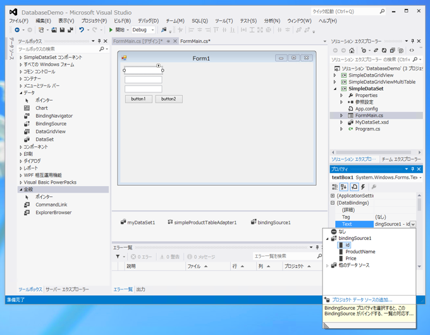This screenshot has height=335, width=430.
Task: Click the bindingSource1 component in tray
Action: pyautogui.click(x=271, y=222)
